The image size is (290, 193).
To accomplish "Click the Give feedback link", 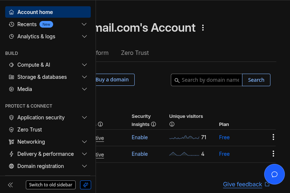I will (x=242, y=184).
